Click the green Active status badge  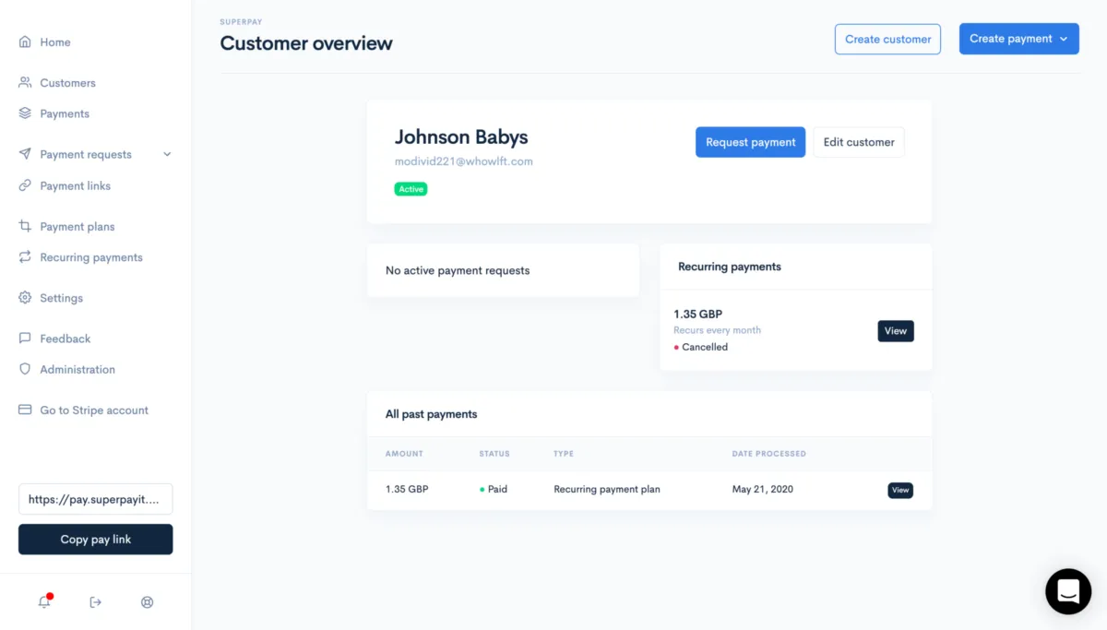411,189
